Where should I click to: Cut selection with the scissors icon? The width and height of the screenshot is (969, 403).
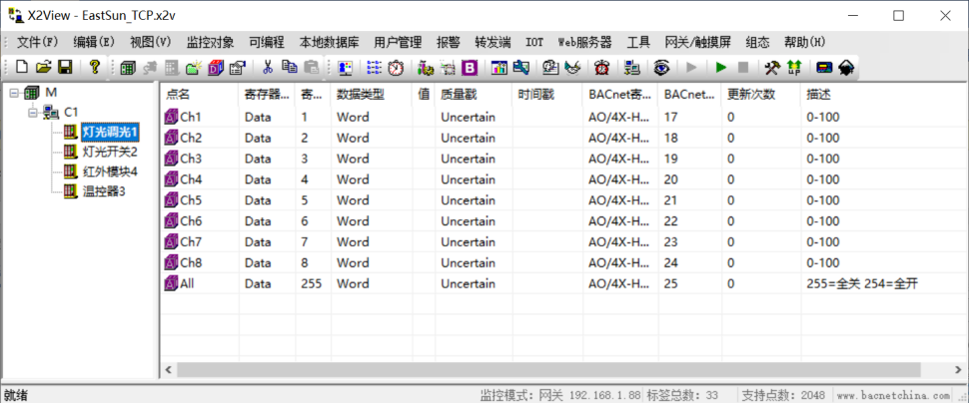click(268, 67)
